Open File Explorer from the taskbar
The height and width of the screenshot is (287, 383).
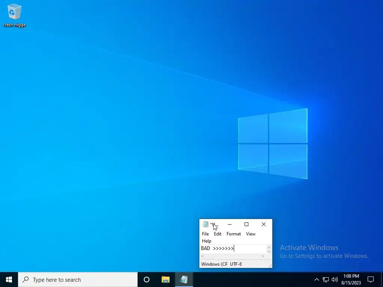[165, 280]
